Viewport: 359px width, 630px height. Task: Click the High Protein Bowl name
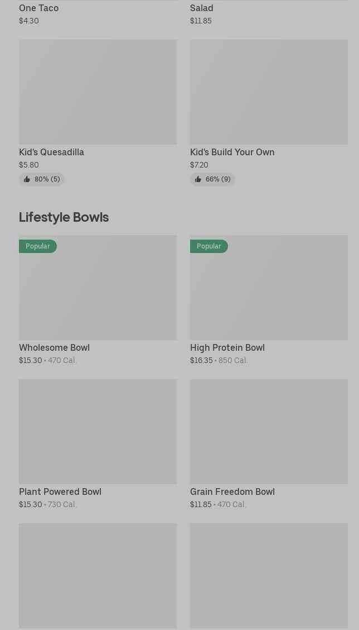227,347
